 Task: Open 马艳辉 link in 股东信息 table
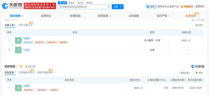(x=26, y=86)
